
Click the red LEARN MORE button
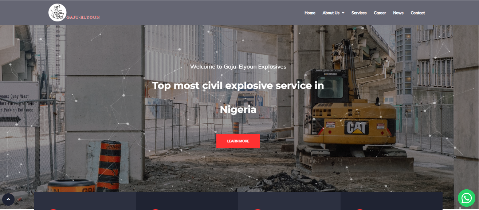click(238, 141)
